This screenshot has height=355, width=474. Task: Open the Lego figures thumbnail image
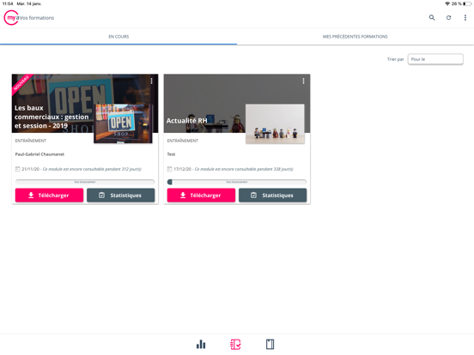275,123
